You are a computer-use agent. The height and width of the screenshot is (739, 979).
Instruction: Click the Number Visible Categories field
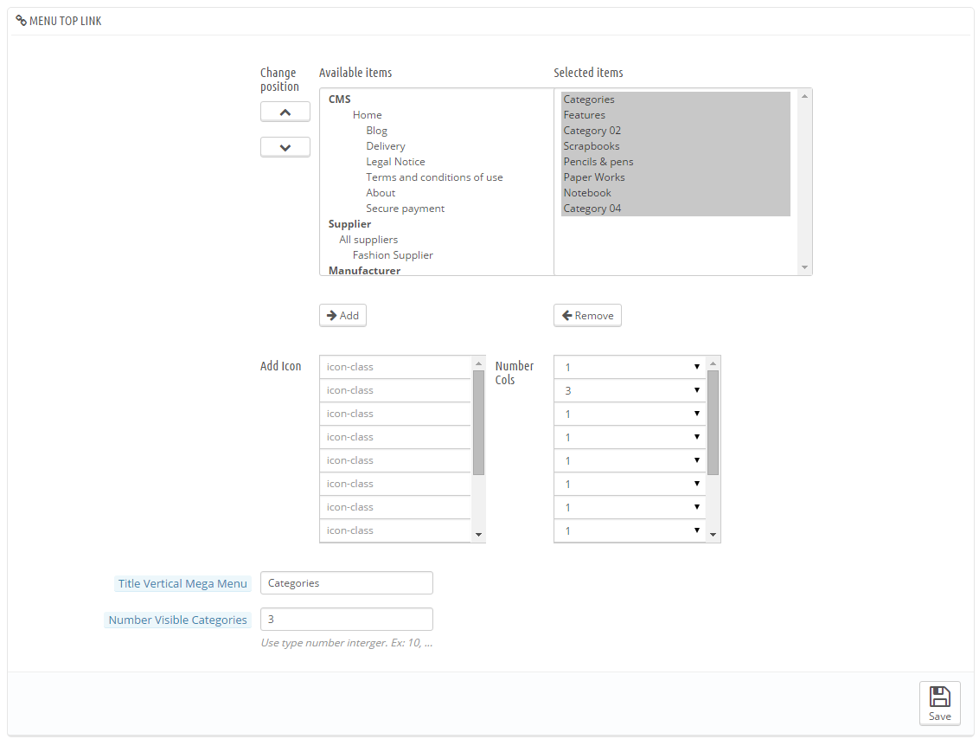[347, 619]
